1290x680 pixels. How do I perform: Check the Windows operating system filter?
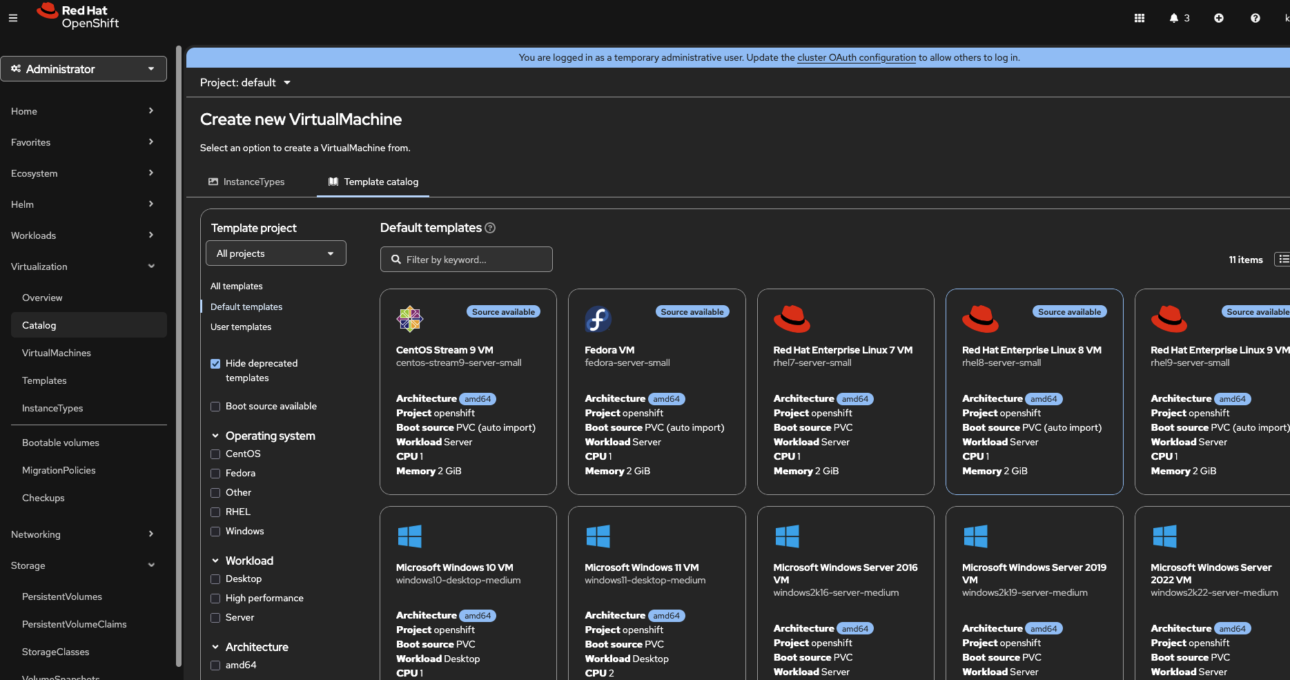pos(215,532)
